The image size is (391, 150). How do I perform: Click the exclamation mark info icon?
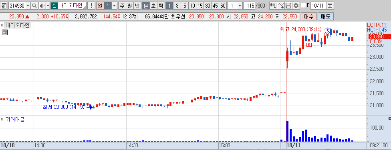point(91,6)
